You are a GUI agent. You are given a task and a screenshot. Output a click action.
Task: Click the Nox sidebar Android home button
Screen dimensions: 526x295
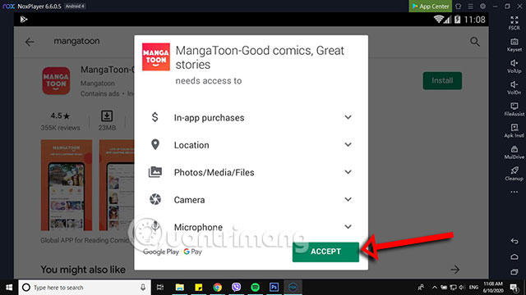pos(514,256)
